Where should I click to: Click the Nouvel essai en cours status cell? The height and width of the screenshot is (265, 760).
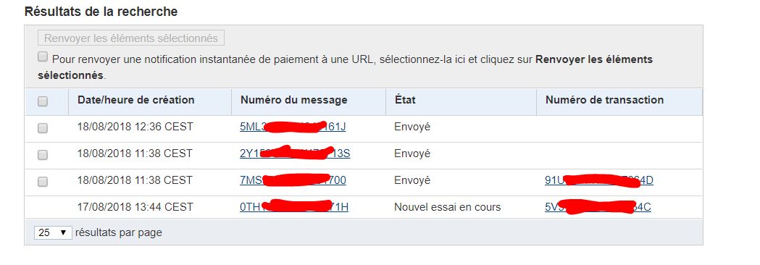click(x=447, y=207)
